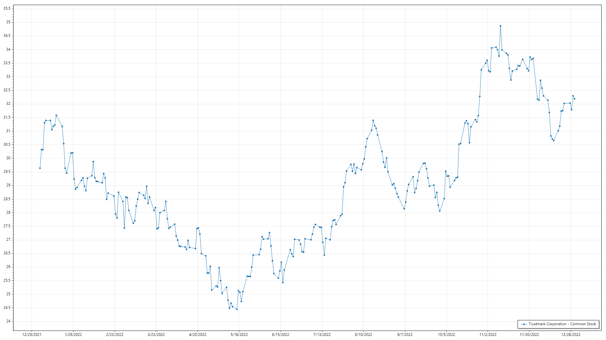The width and height of the screenshot is (606, 340).
Task: Click the 1/26/2022 x-axis date label
Action: (x=73, y=335)
